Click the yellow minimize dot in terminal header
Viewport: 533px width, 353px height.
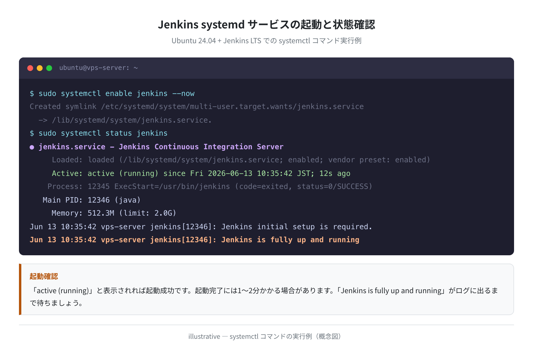(40, 68)
